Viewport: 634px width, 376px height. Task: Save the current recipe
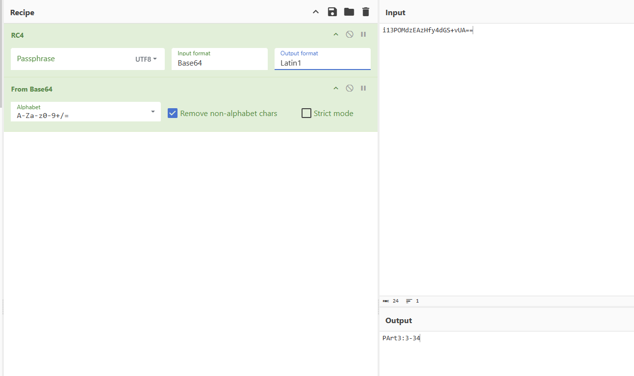332,12
